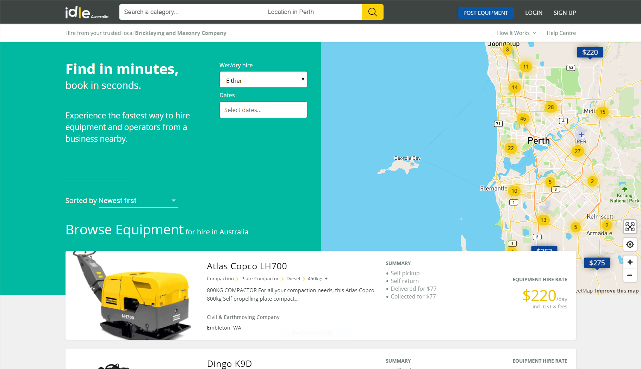Viewport: 641px width, 369px height.
Task: Open the Sorted by Newest first dropdown
Action: [138, 201]
